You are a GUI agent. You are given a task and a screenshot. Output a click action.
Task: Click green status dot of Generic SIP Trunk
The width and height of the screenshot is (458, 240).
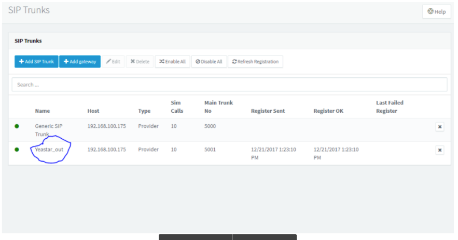pos(17,126)
